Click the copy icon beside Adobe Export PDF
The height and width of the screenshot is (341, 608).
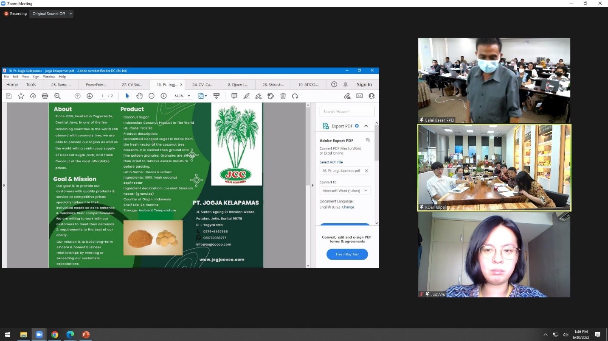[x=368, y=140]
